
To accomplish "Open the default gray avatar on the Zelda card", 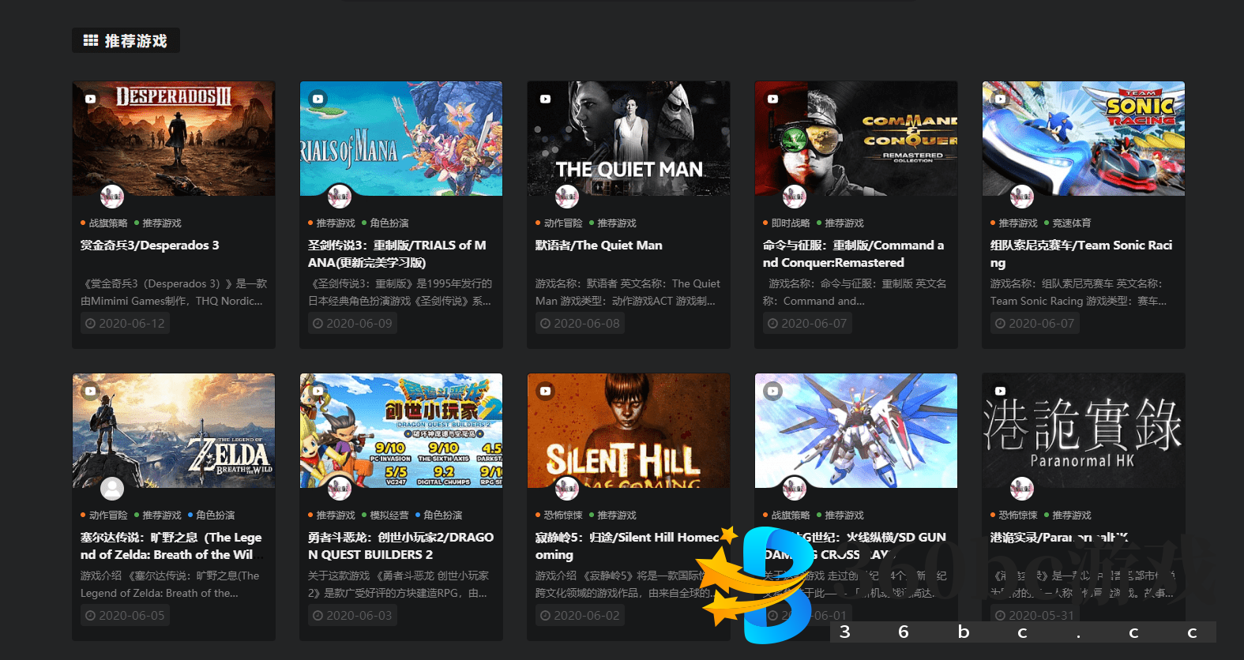I will pos(112,488).
